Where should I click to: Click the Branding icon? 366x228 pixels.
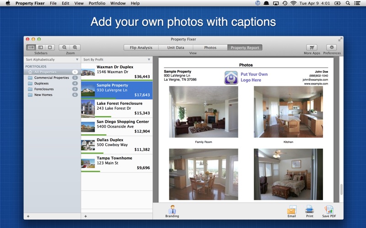[x=172, y=210]
